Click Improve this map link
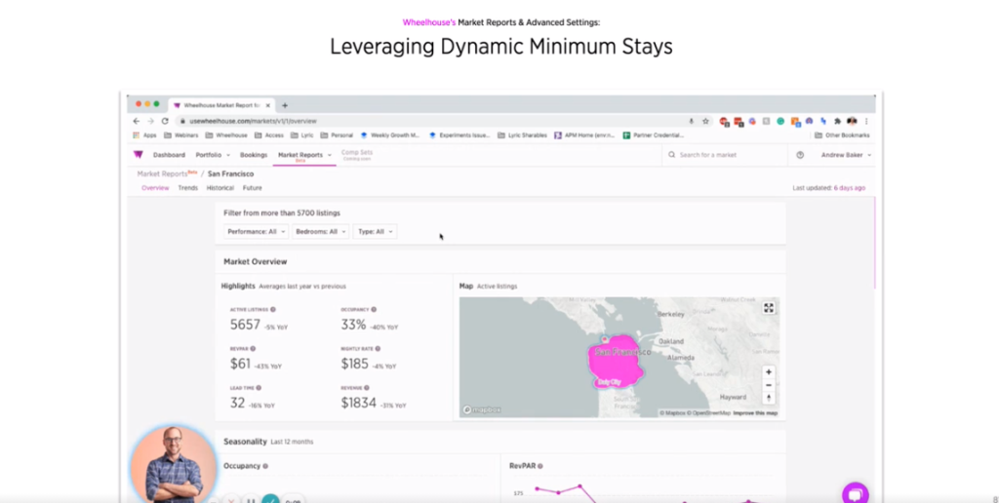 click(x=755, y=413)
